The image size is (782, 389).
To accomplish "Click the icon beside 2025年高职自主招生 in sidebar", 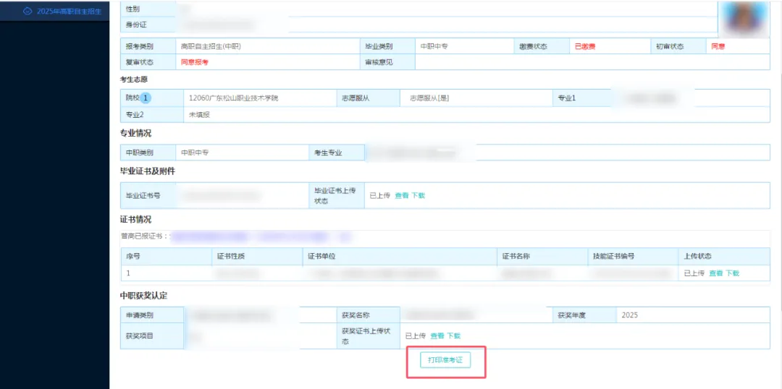I will (x=28, y=12).
